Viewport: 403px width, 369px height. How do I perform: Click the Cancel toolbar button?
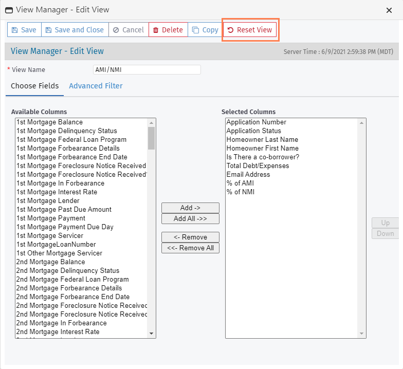click(128, 30)
